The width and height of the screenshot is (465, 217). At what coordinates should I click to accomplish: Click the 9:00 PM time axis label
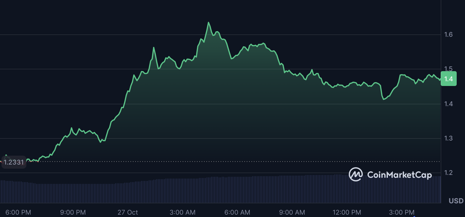[x=73, y=212]
